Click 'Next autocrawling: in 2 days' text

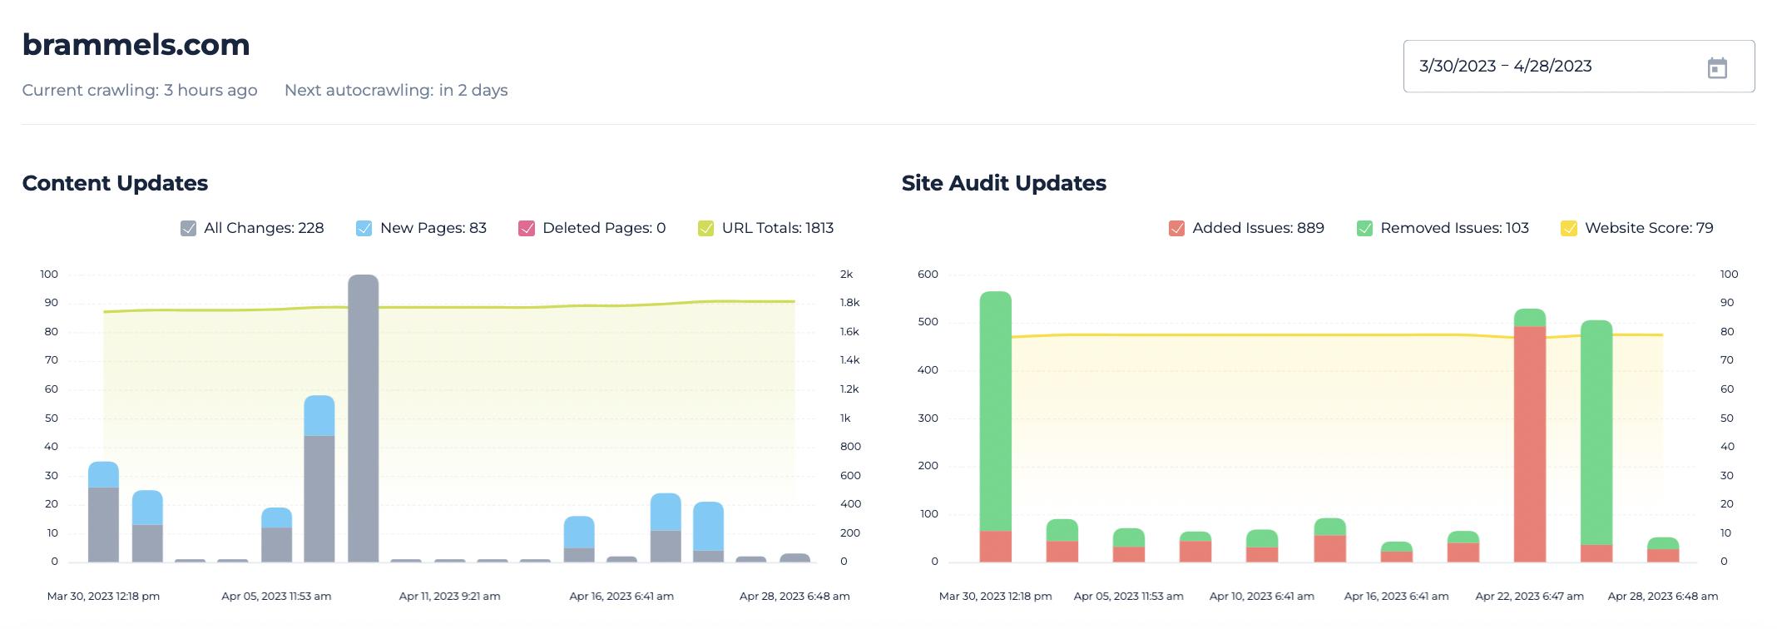coord(396,90)
